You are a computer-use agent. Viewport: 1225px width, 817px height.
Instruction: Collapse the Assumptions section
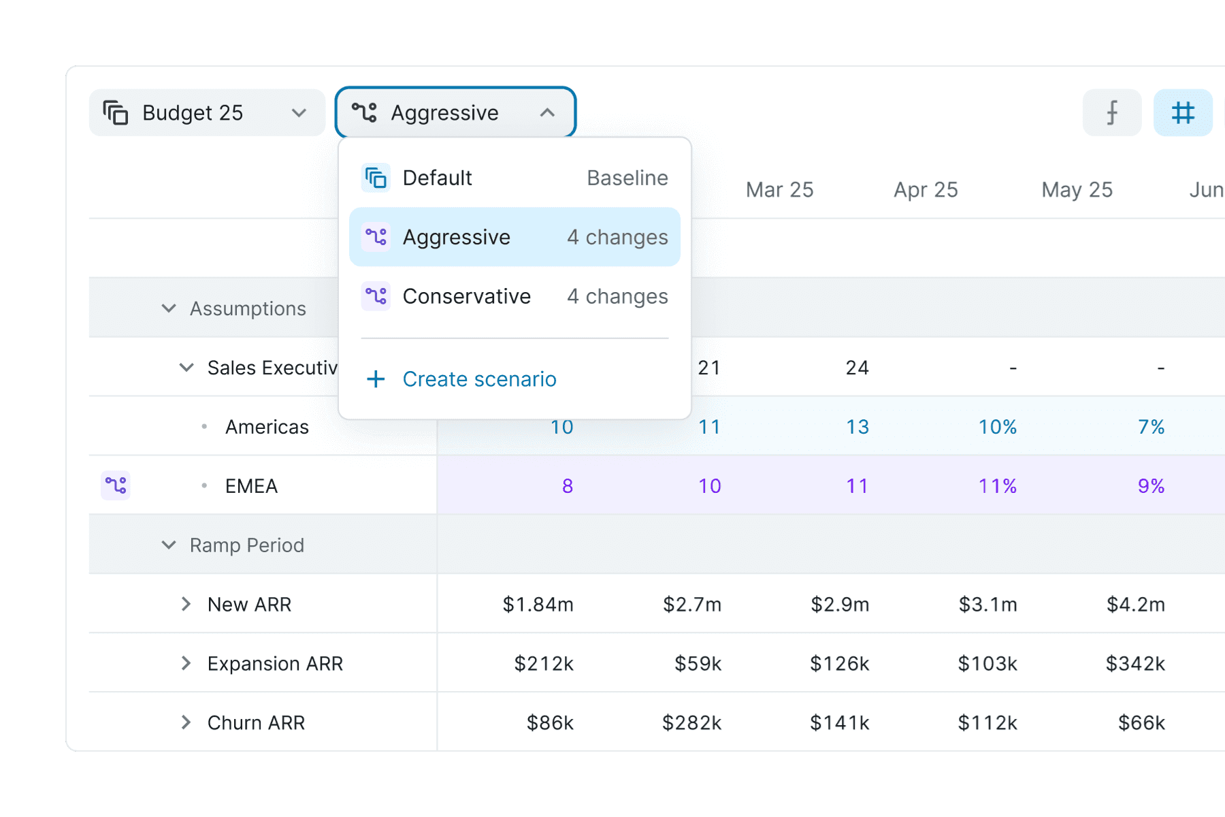[x=169, y=308]
